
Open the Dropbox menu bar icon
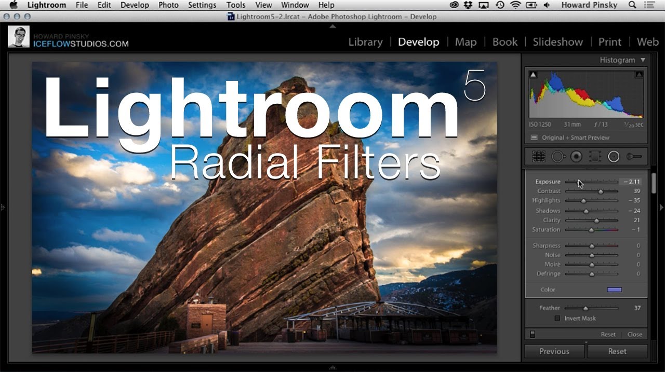pyautogui.click(x=468, y=5)
